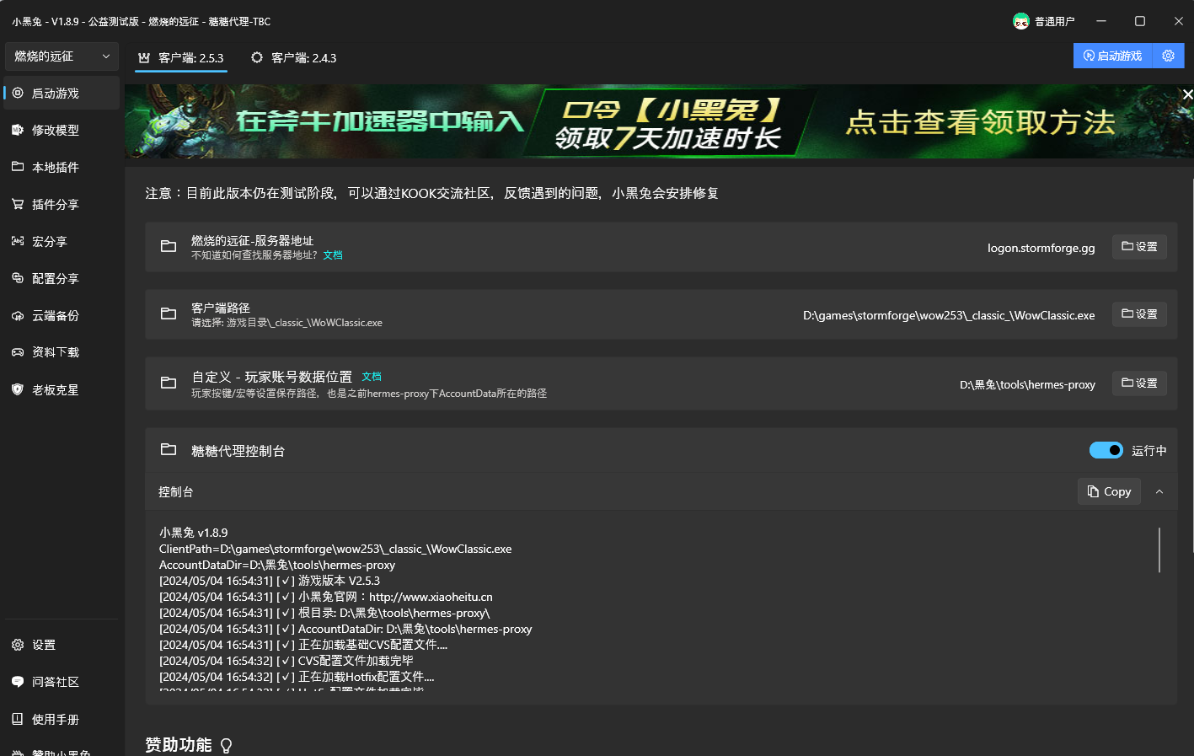
Task: Click the console log scrollbar
Action: [x=1159, y=550]
